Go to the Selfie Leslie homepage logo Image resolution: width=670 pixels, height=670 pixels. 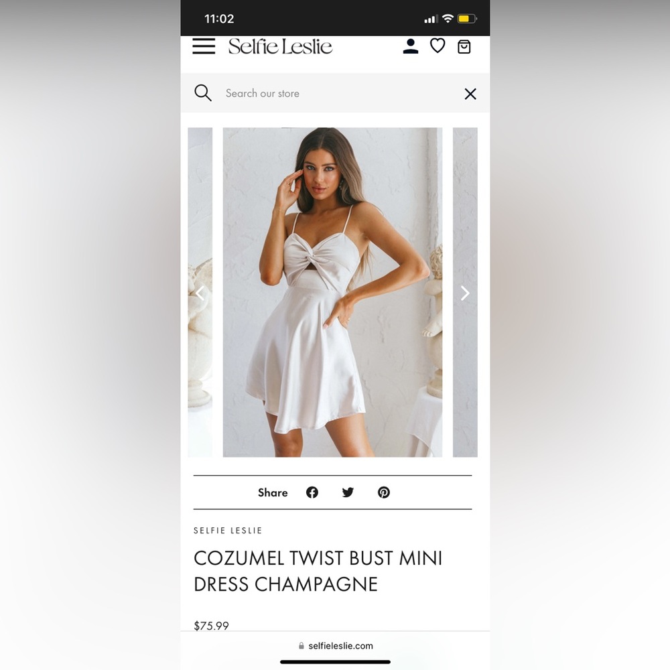pos(280,47)
